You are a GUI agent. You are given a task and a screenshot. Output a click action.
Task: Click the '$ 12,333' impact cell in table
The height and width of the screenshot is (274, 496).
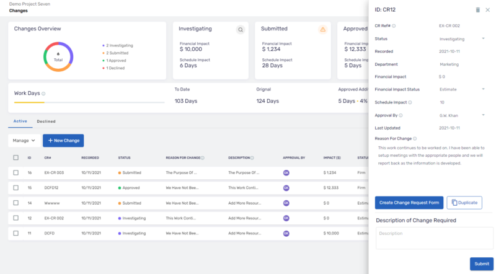click(x=331, y=188)
